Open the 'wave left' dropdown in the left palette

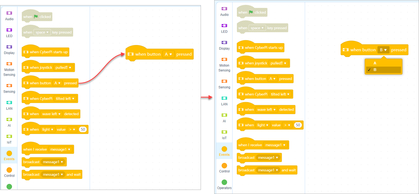(51, 114)
